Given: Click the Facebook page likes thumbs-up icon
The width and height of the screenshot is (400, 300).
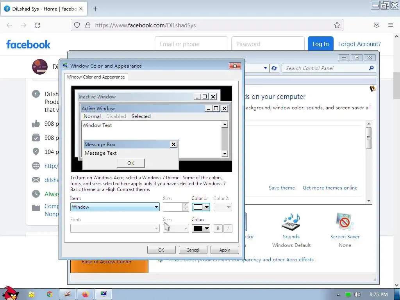Looking at the screenshot, I should 36,124.
